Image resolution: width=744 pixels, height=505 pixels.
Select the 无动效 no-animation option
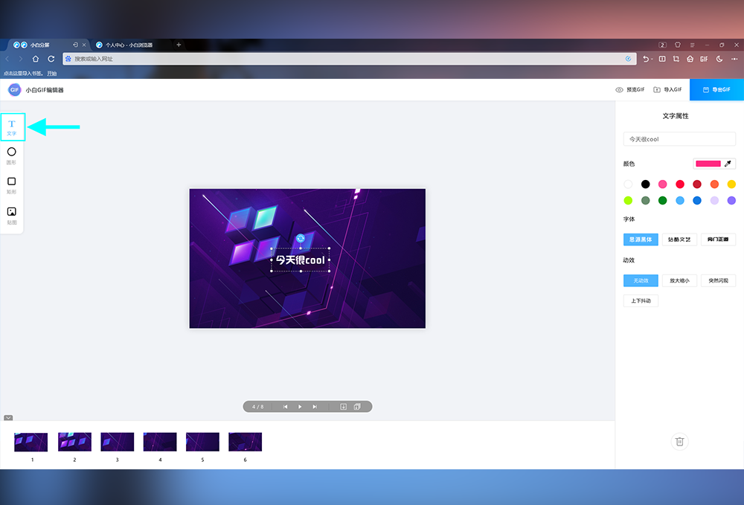[641, 280]
